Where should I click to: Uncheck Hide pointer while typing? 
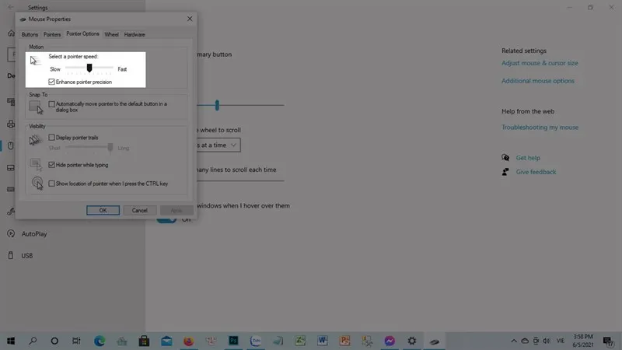point(52,165)
